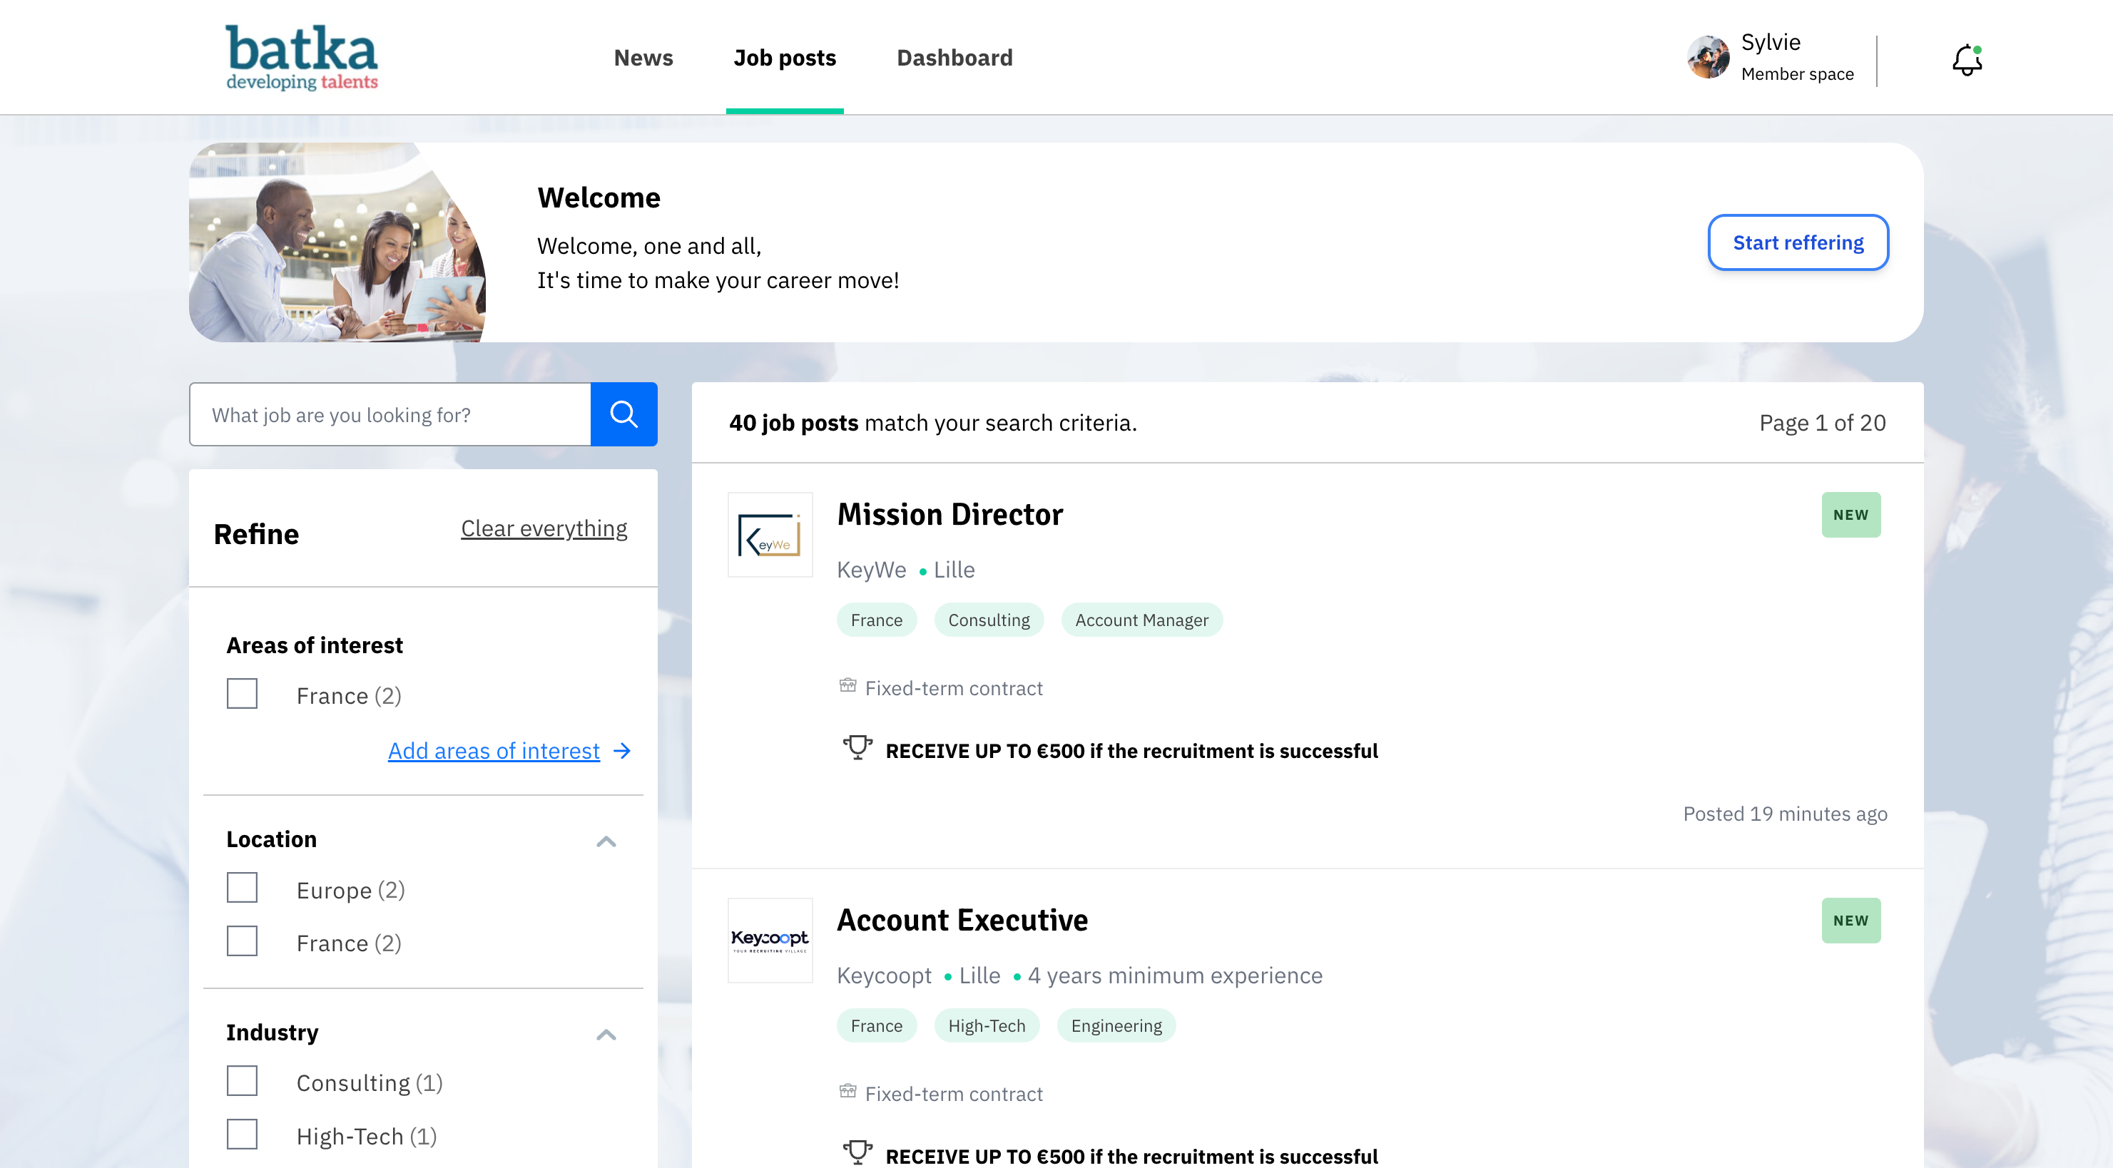Click arrow next to Add areas of interest
Screen dimensions: 2113x1168
click(623, 751)
